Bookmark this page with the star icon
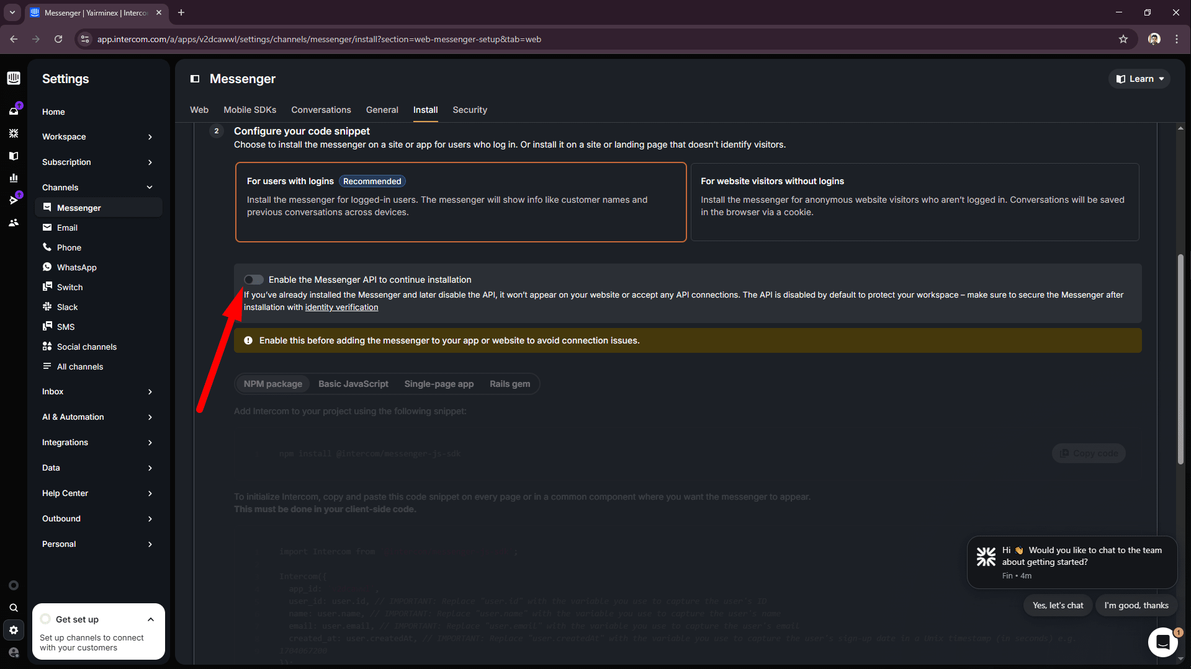 click(1123, 39)
